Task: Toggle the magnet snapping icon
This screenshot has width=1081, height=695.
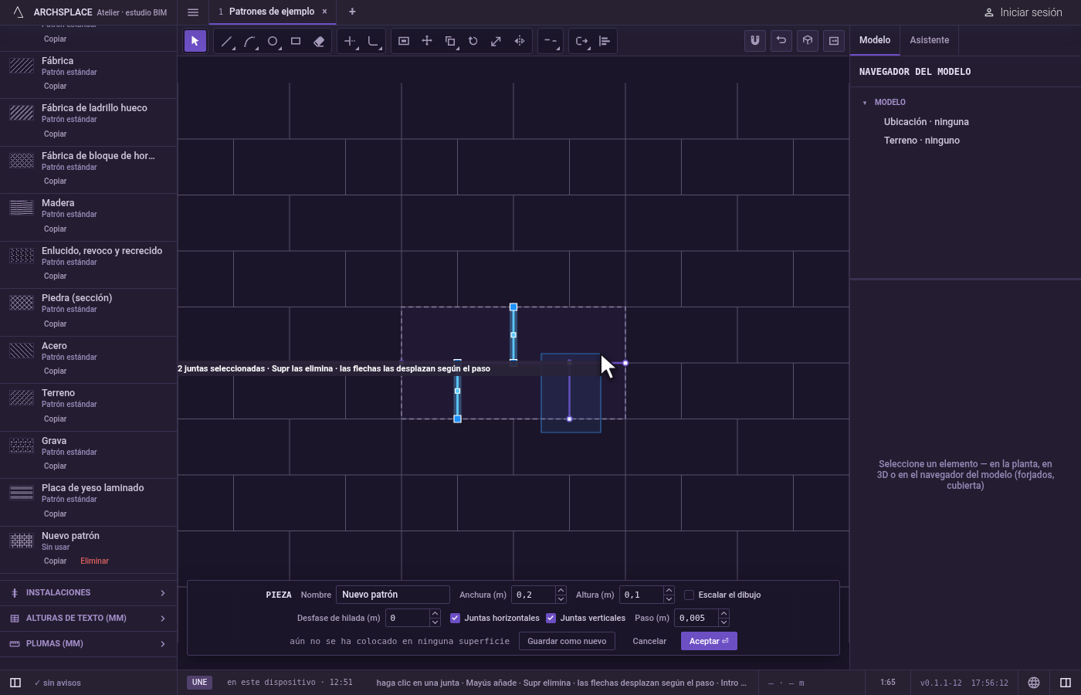Action: tap(755, 41)
